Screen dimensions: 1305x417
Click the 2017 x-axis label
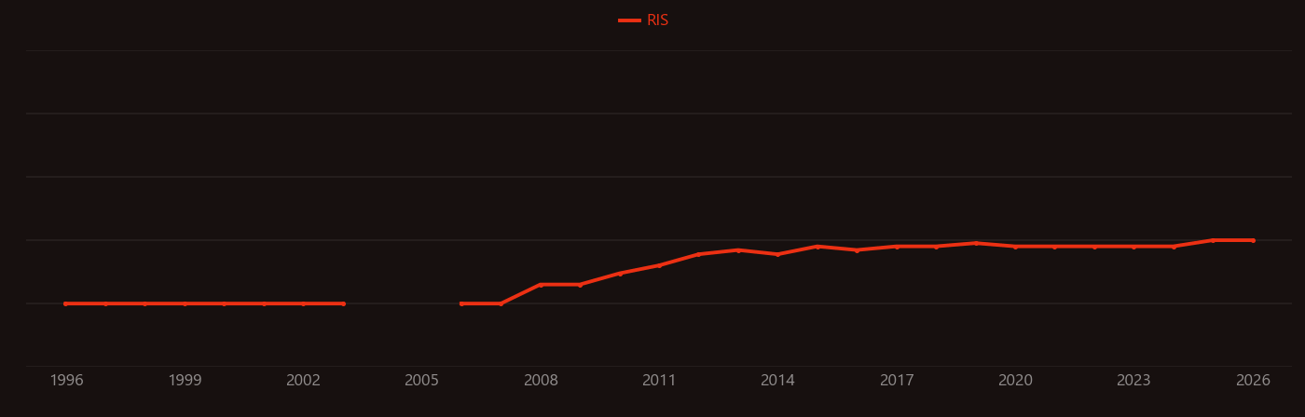[897, 381]
